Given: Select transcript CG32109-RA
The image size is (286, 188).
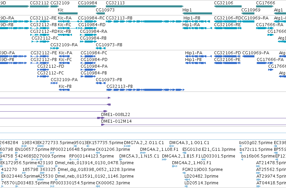Looking at the screenshot, I should coord(64,45).
